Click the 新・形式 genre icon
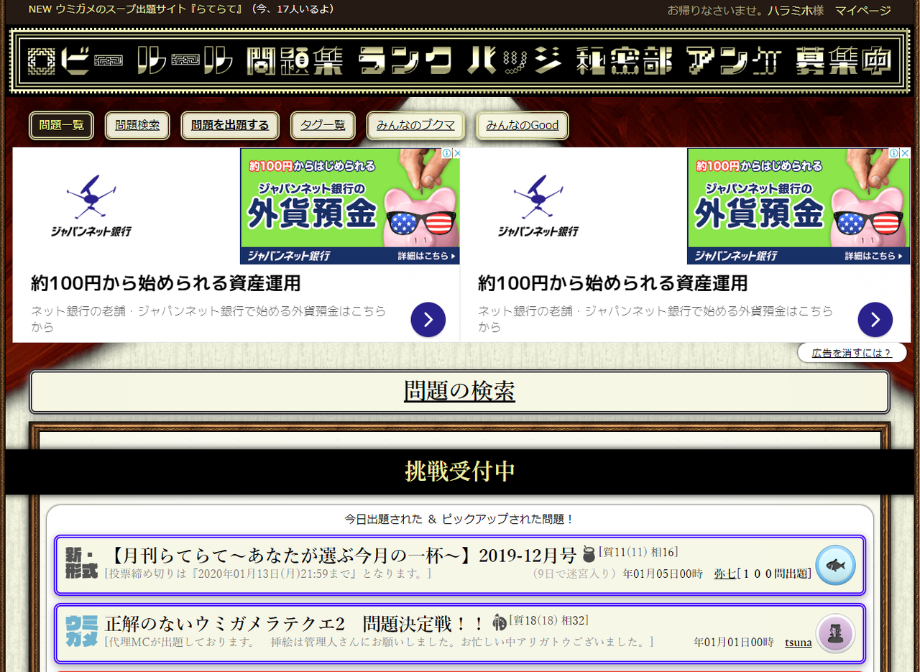This screenshot has height=672, width=920. (x=80, y=564)
